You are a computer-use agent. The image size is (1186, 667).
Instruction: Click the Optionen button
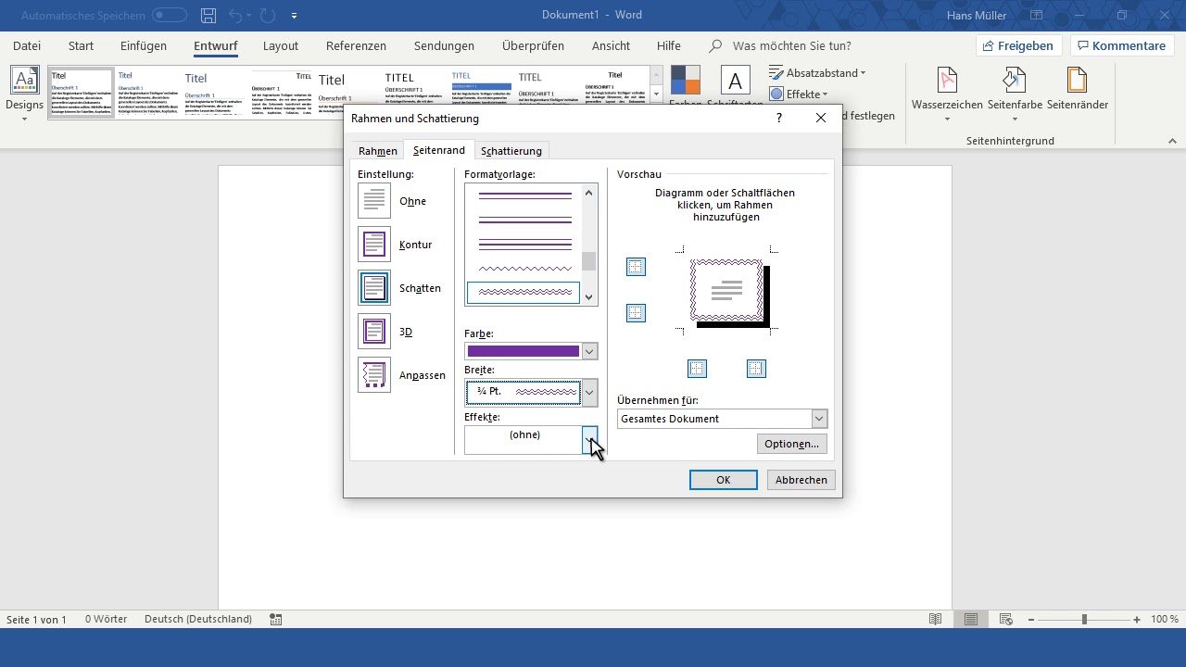pos(792,444)
